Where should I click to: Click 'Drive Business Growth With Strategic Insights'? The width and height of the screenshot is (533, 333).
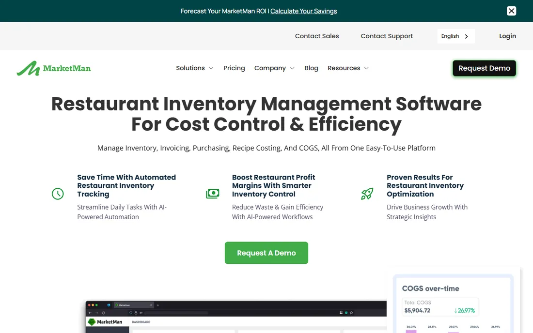point(427,212)
